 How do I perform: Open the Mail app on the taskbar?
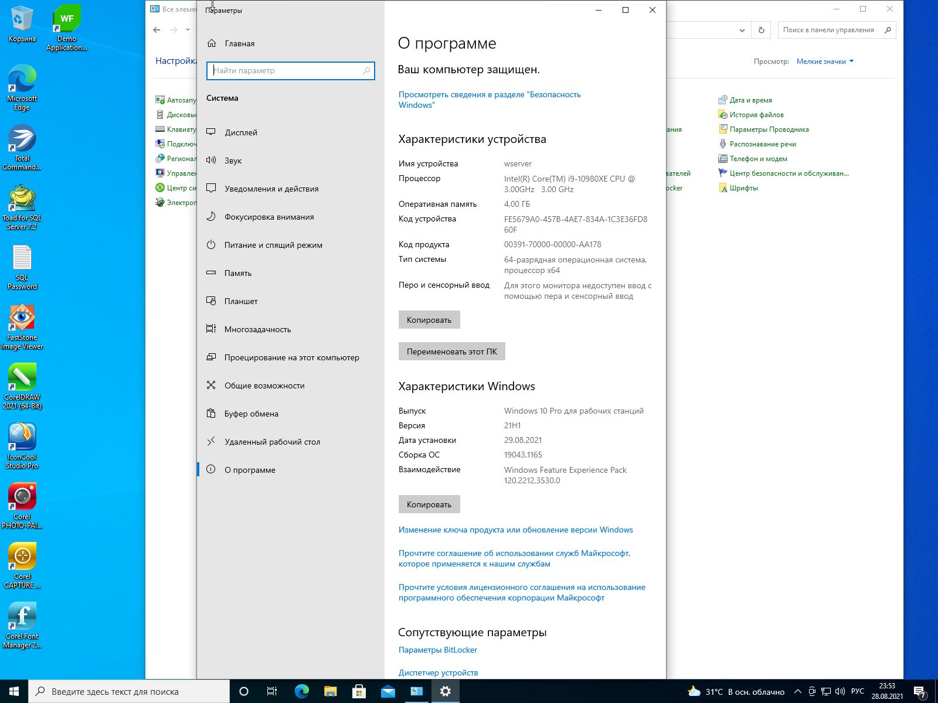point(388,691)
